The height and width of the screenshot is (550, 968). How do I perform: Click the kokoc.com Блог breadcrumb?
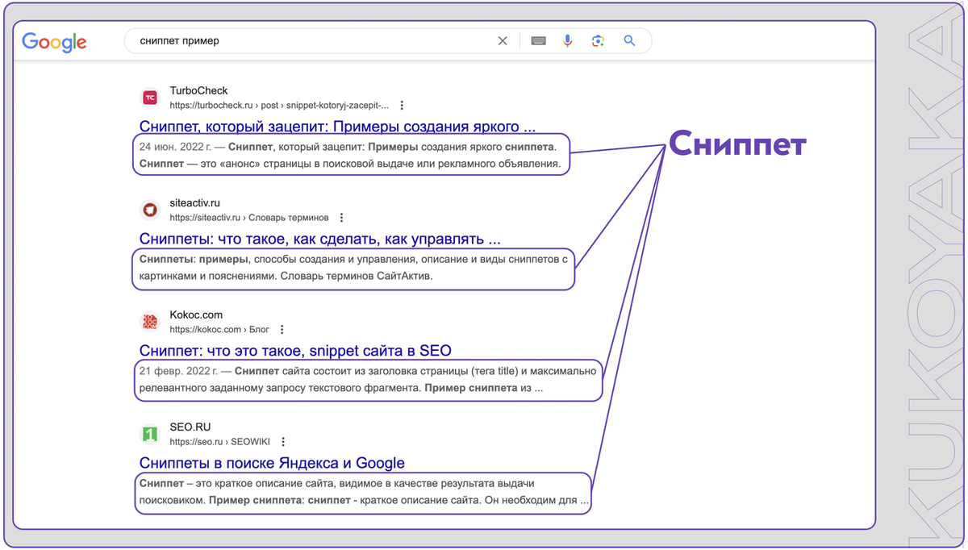pos(219,330)
